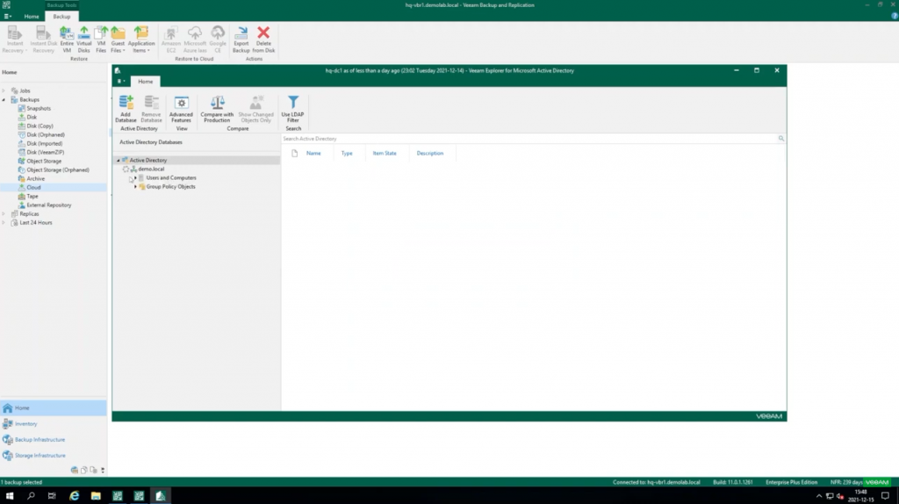Click Microsoft Azure IaaS restore icon
Viewport: 899px width, 504px height.
coord(195,40)
